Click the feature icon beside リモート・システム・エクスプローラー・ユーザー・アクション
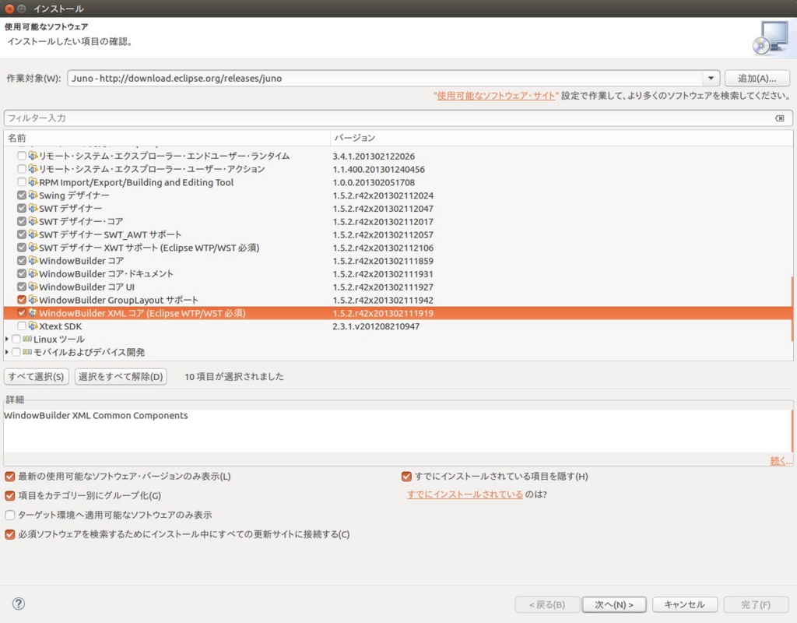Image resolution: width=797 pixels, height=623 pixels. pos(33,169)
